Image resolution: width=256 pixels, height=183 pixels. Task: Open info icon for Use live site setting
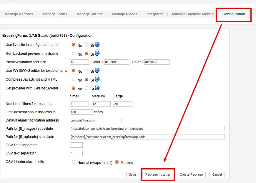pyautogui.click(x=97, y=44)
